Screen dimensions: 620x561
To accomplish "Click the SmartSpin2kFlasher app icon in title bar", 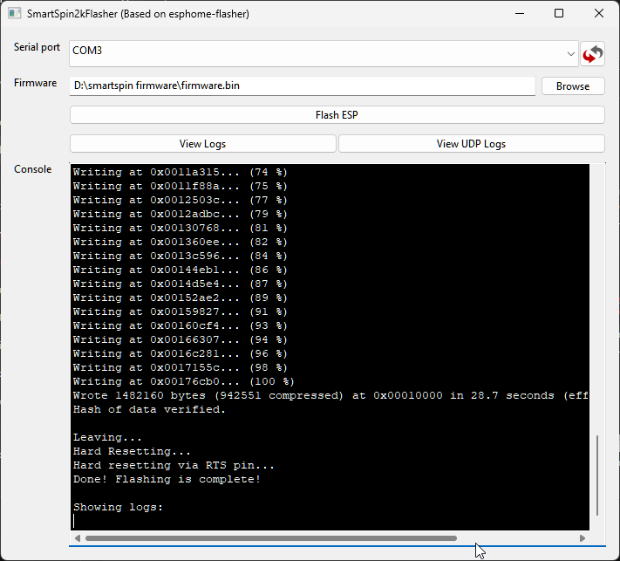I will pyautogui.click(x=14, y=13).
